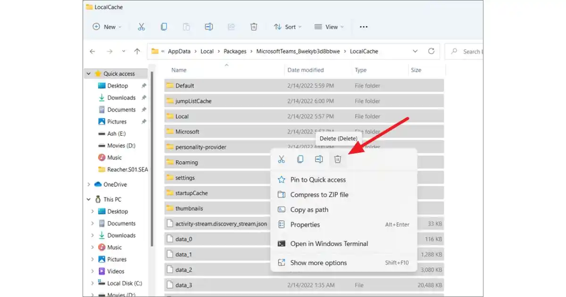566x297 pixels.
Task: Expand Local Disk (C:) node
Action: pyautogui.click(x=92, y=283)
